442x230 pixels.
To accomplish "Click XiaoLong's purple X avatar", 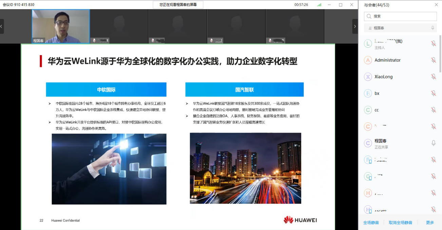I will [x=368, y=77].
